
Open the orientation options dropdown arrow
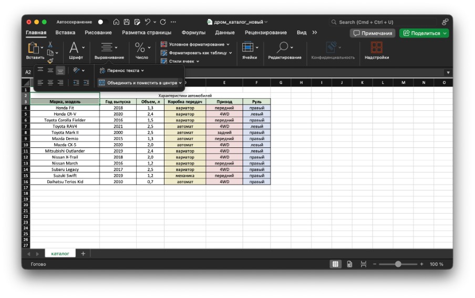[x=83, y=70]
